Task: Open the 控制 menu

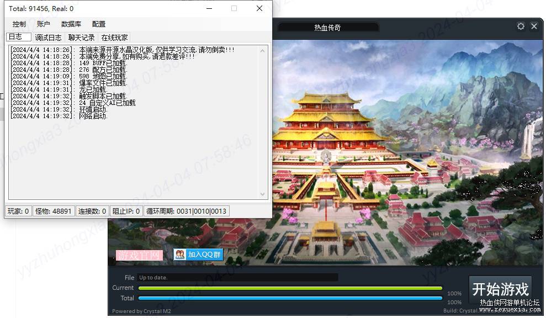Action: point(19,24)
